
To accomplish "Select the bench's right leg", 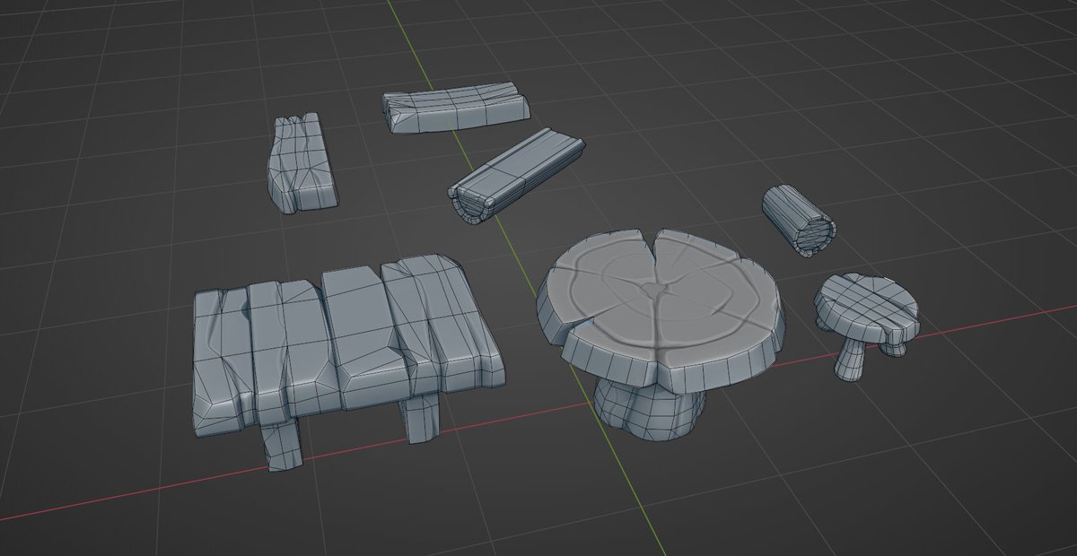I will pos(419,417).
